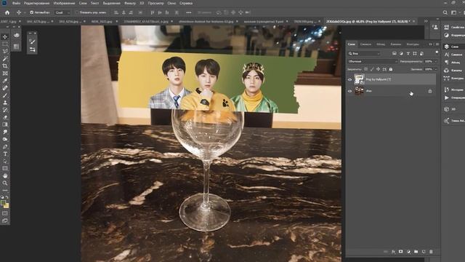This screenshot has height=262, width=465.
Task: Select the Move tool in the toolbox
Action: (5, 36)
